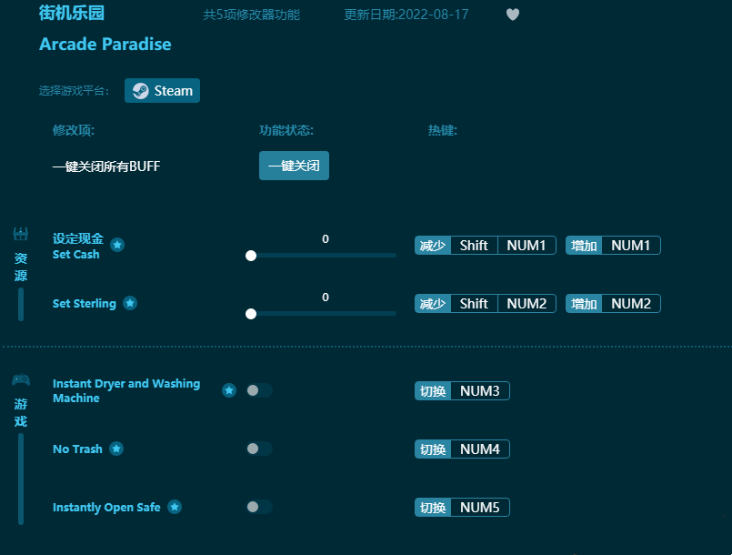732x555 pixels.
Task: Click the resources basket icon in sidebar
Action: 21,234
